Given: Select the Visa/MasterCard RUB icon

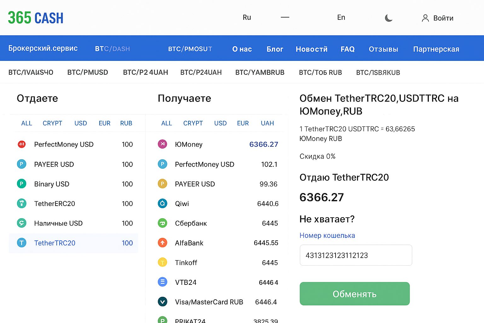Looking at the screenshot, I should 162,302.
